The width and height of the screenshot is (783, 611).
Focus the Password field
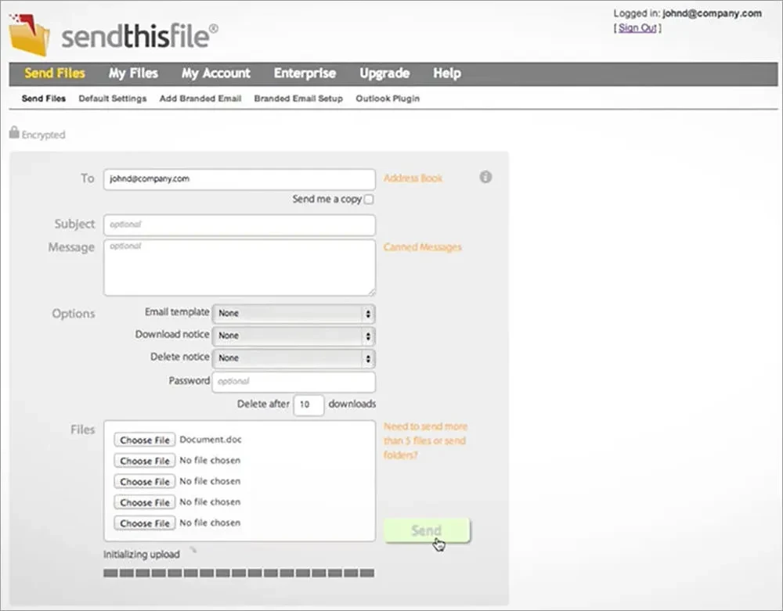coord(293,382)
